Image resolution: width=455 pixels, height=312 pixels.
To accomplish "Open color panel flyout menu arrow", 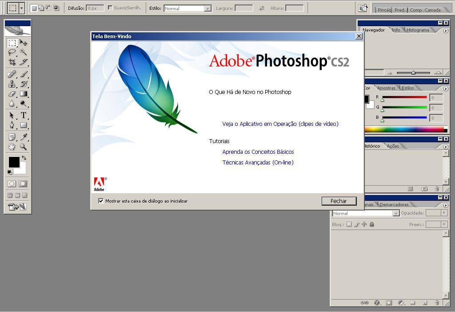I will click(446, 89).
